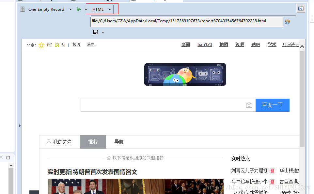This screenshot has height=194, width=314.
Task: Click the middle news photo thumbnail
Action: pos(135,186)
